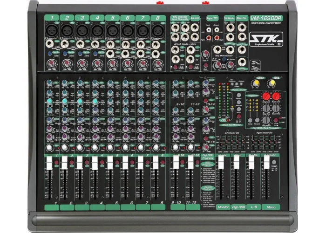Turn the grey Delay Time knob
The image size is (326, 233).
[x=266, y=108]
